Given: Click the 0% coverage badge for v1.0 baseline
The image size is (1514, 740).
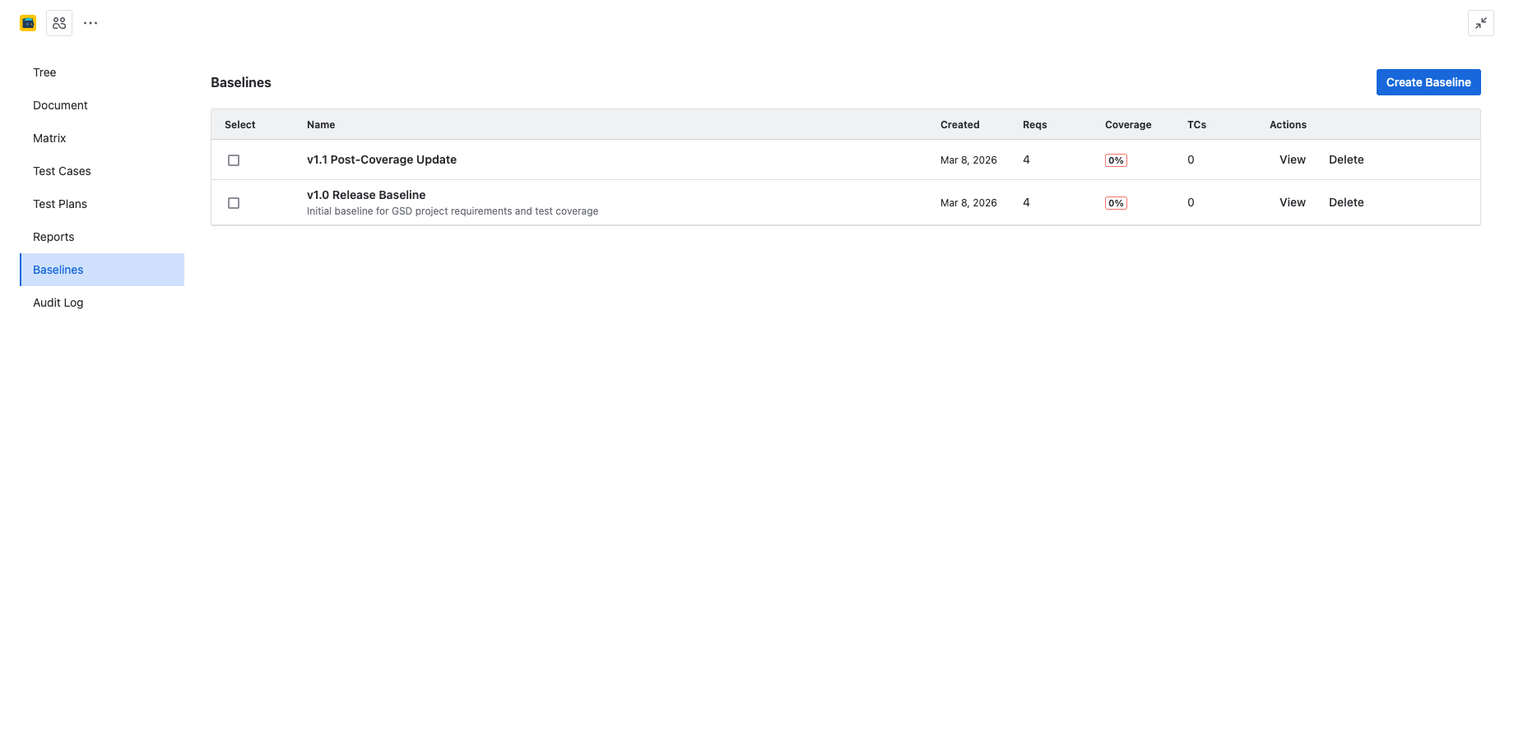Looking at the screenshot, I should (1116, 202).
